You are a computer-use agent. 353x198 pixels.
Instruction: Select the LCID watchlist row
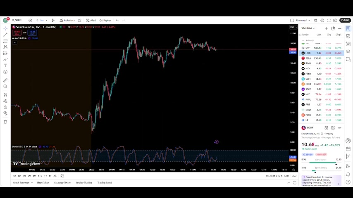coord(322,53)
